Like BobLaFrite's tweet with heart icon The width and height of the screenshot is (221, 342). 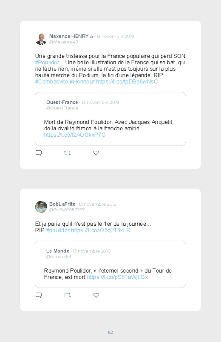tap(96, 295)
